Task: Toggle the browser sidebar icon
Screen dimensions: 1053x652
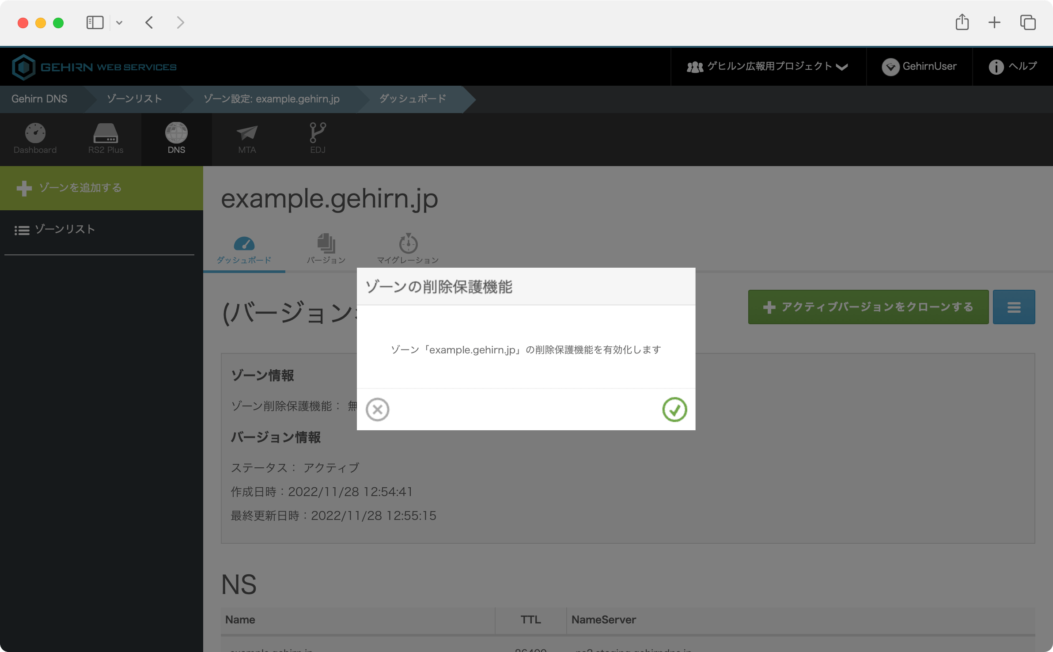Action: pyautogui.click(x=95, y=22)
